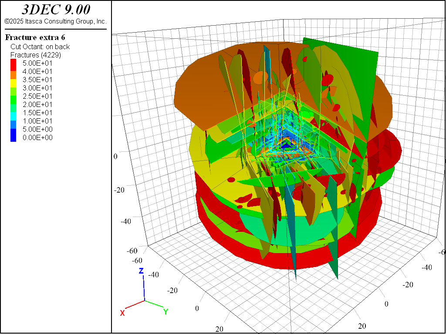Click the 'Fracture extra 6' legend heading
Image resolution: width=446 pixels, height=334 pixels.
tap(35, 37)
